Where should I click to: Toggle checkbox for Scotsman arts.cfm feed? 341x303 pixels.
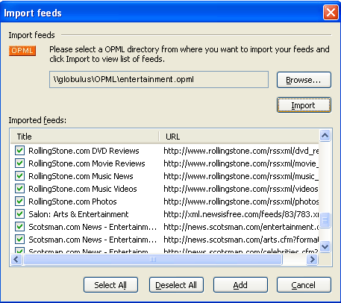(x=19, y=240)
